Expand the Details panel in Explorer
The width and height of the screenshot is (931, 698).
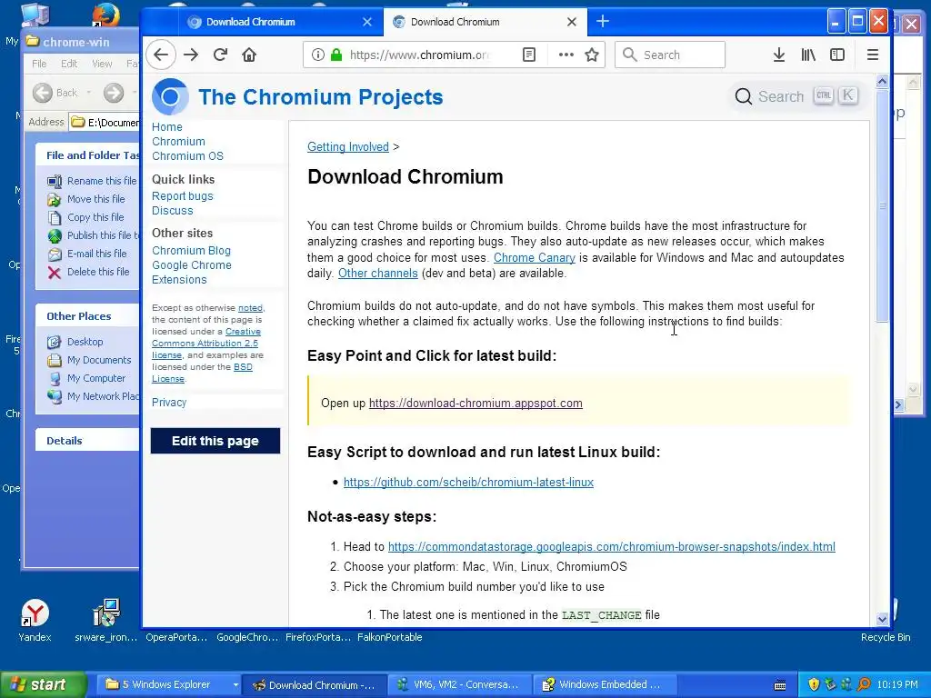tap(87, 441)
